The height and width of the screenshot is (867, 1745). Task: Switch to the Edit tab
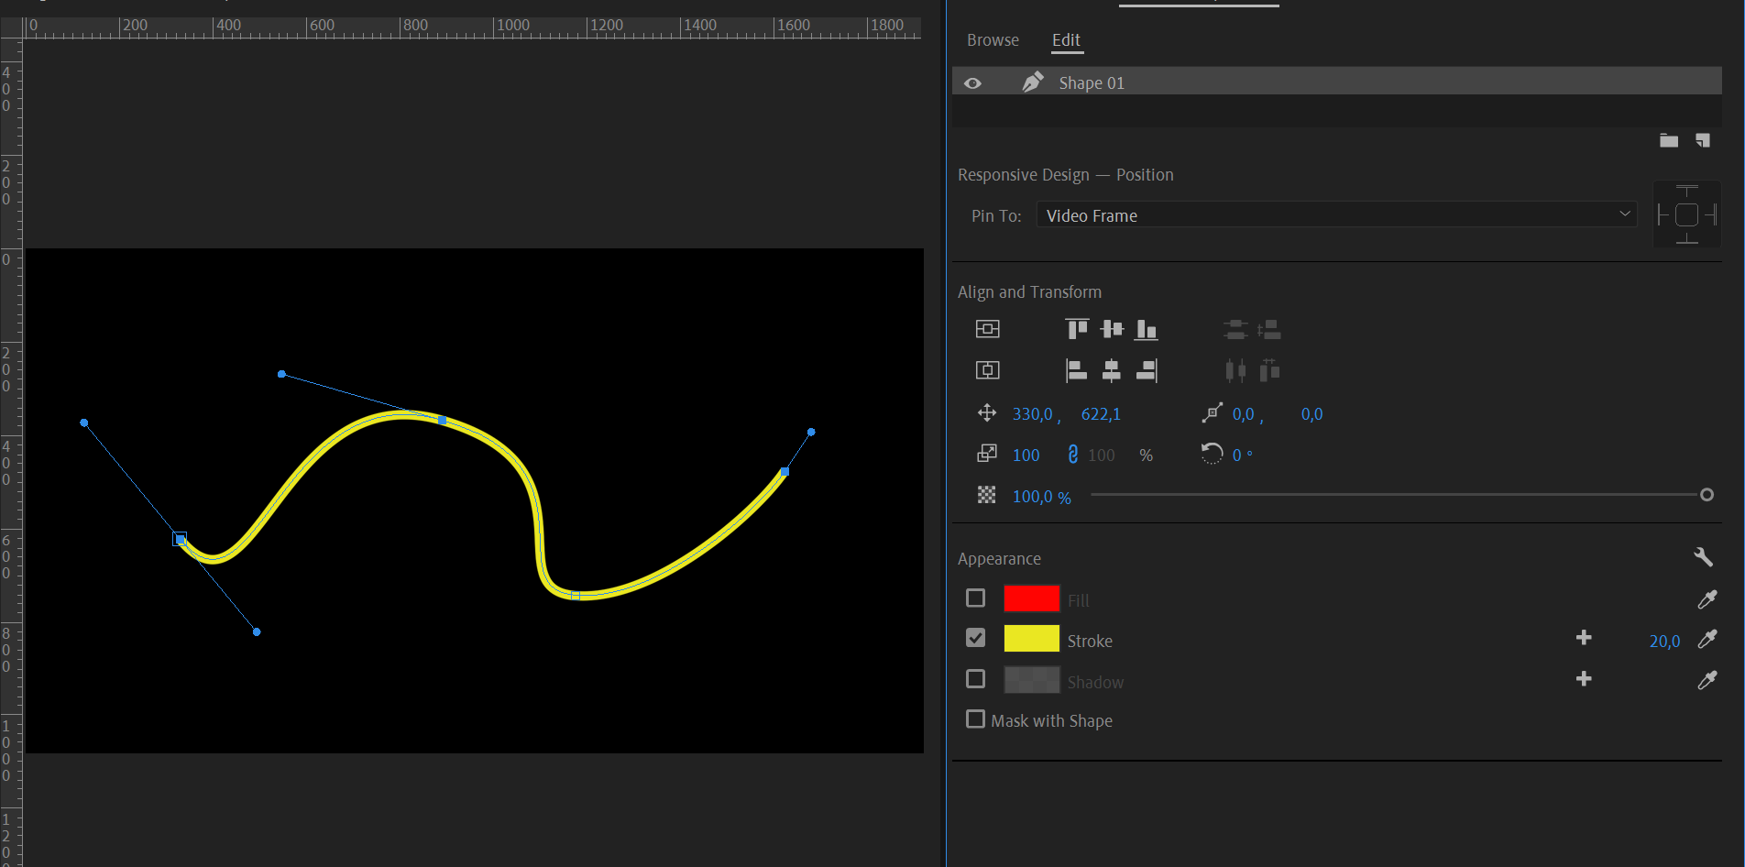click(1066, 39)
